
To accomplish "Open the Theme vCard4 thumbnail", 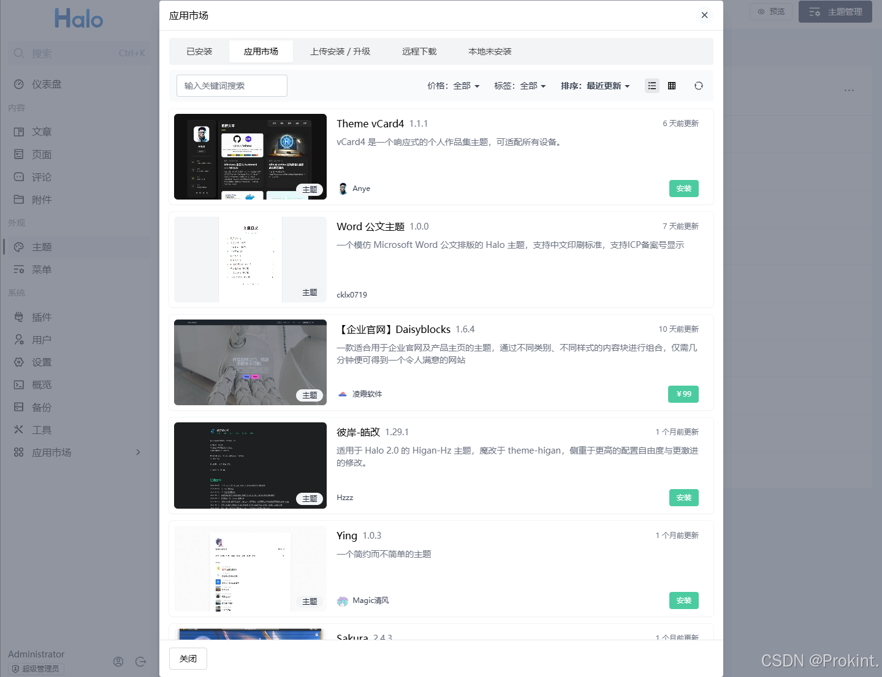I will click(250, 157).
